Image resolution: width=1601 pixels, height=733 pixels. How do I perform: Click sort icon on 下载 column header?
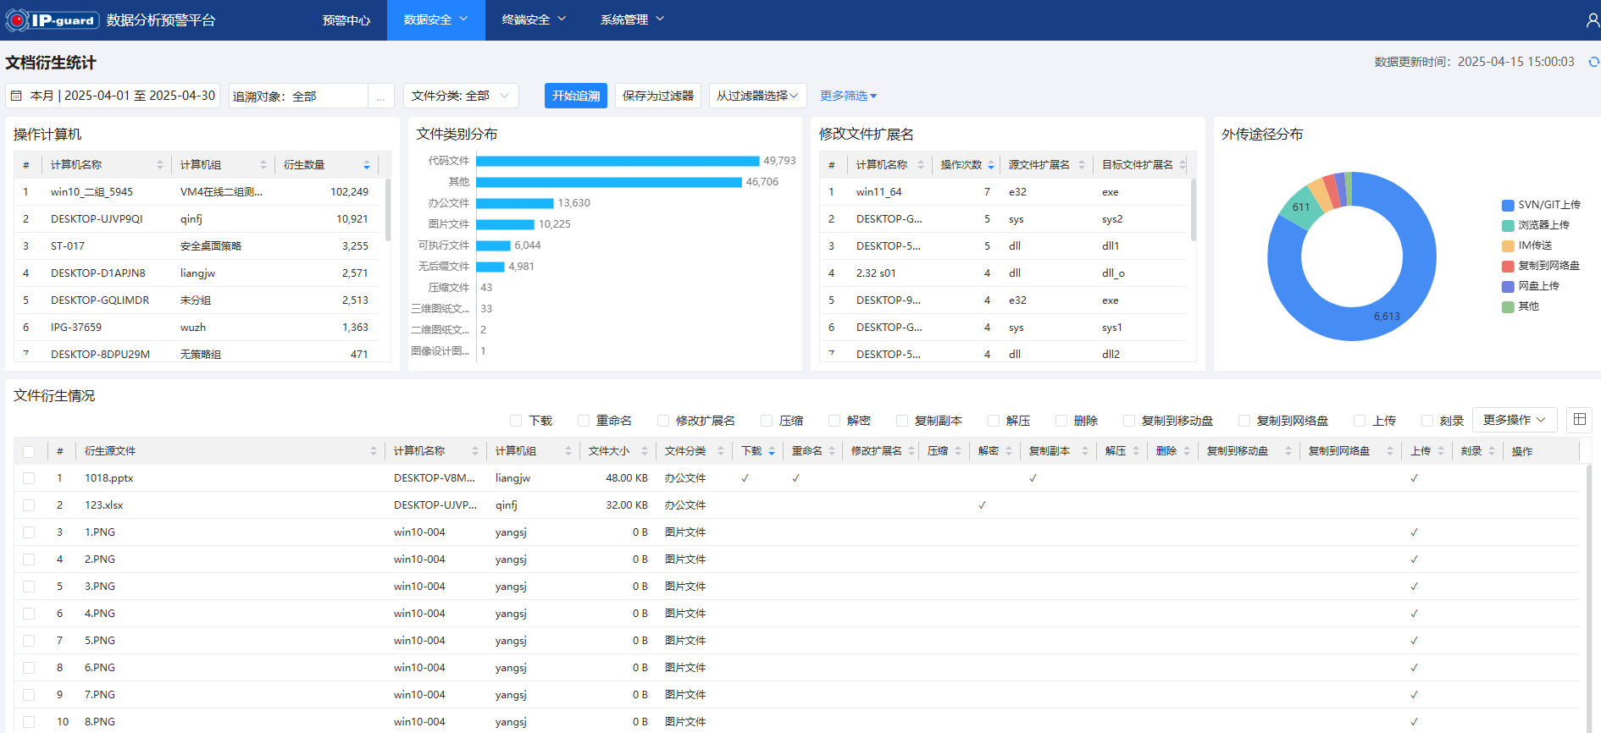point(772,451)
